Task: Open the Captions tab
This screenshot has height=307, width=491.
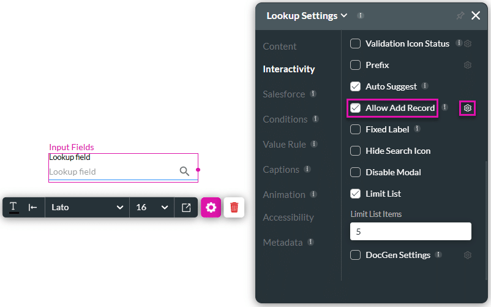Action: point(281,170)
